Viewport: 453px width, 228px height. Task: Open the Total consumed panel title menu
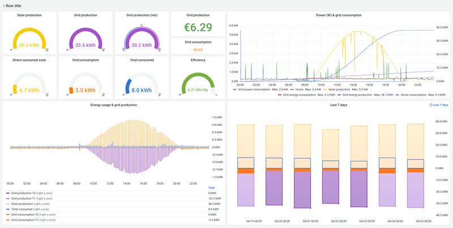(x=142, y=60)
